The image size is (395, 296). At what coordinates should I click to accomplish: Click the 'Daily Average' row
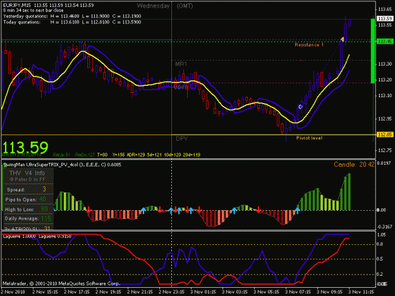click(28, 218)
